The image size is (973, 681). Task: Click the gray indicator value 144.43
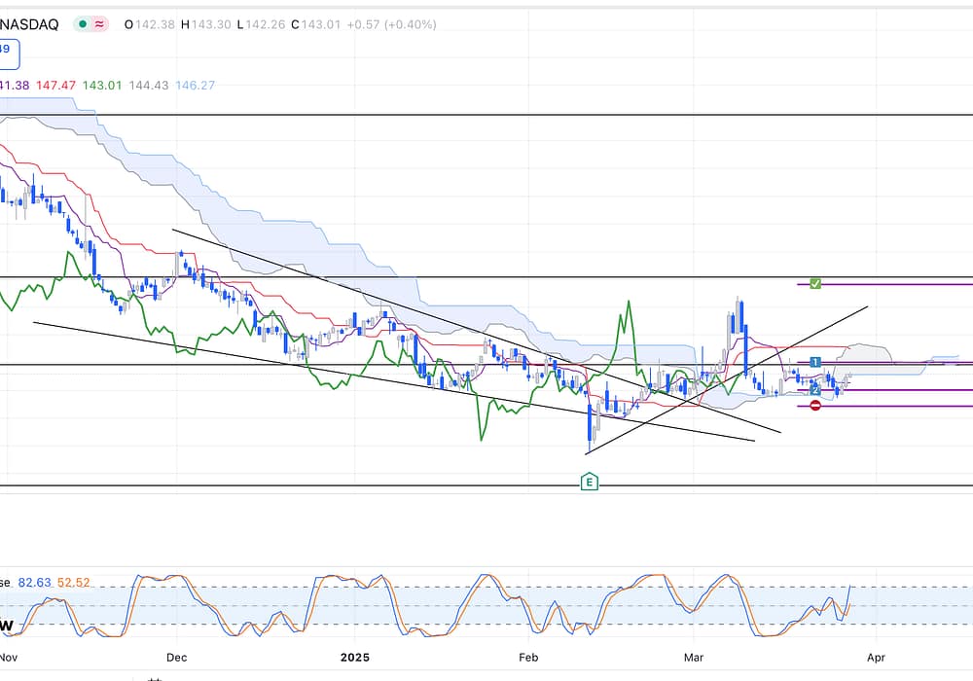tap(149, 86)
